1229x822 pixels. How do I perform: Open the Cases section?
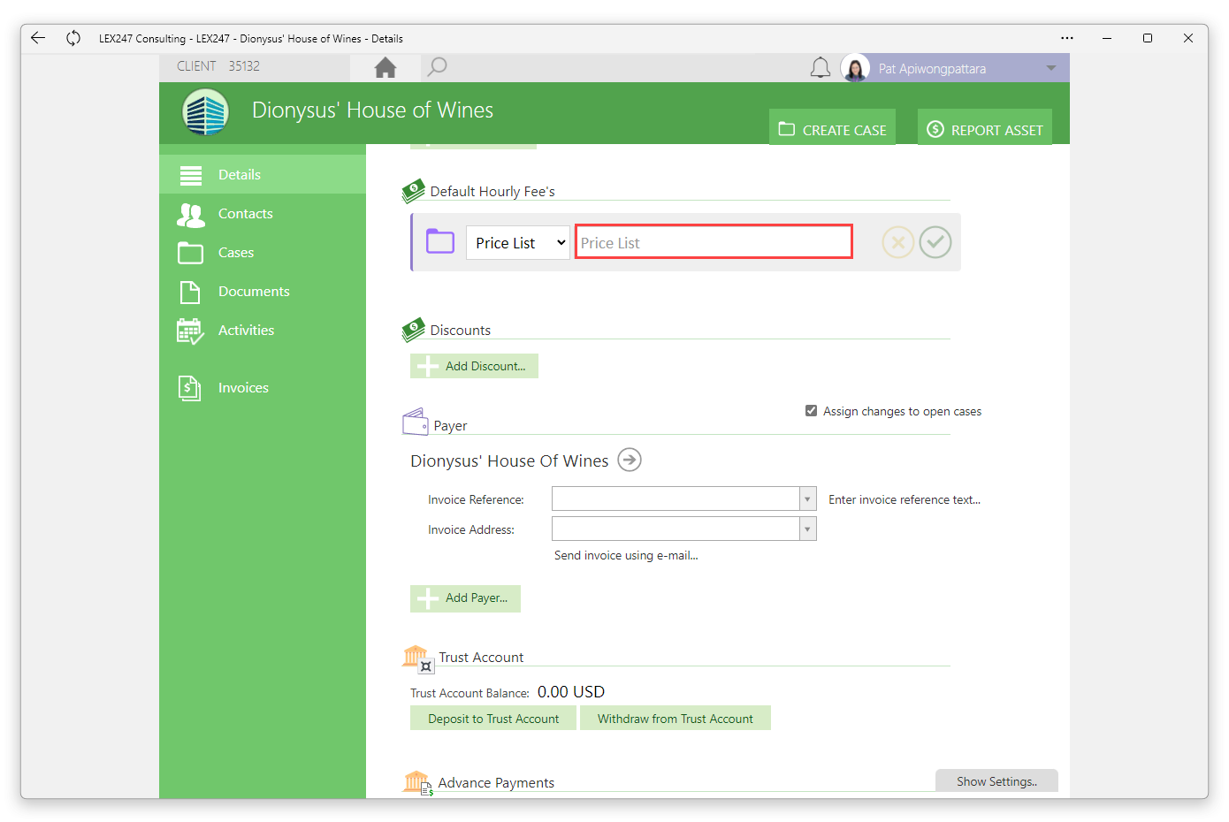263,252
